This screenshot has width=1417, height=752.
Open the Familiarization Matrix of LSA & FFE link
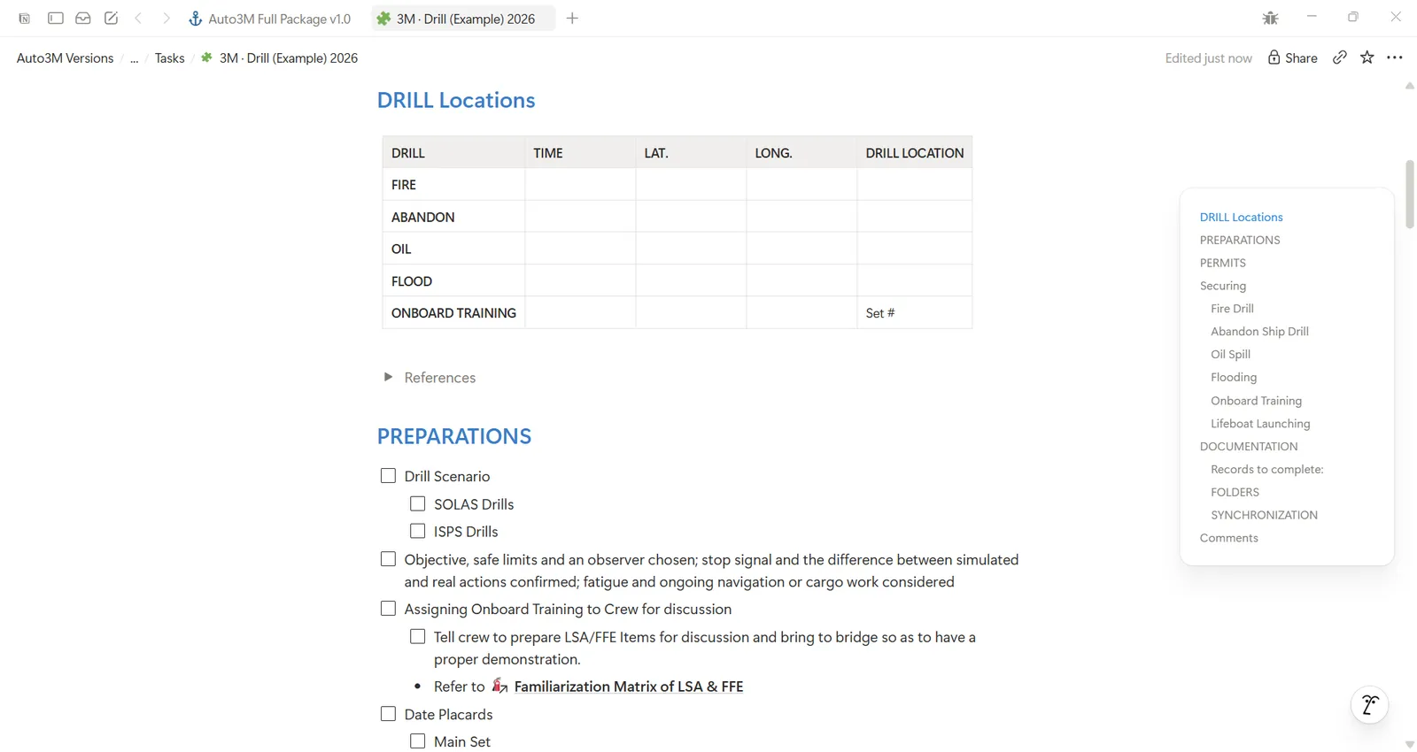tap(629, 687)
